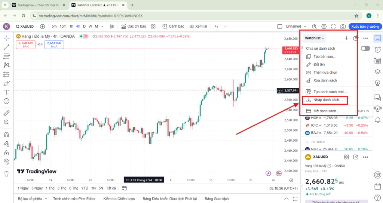Image resolution: width=383 pixels, height=203 pixels.
Task: Open the emoji icons tool
Action: pyautogui.click(x=7, y=101)
